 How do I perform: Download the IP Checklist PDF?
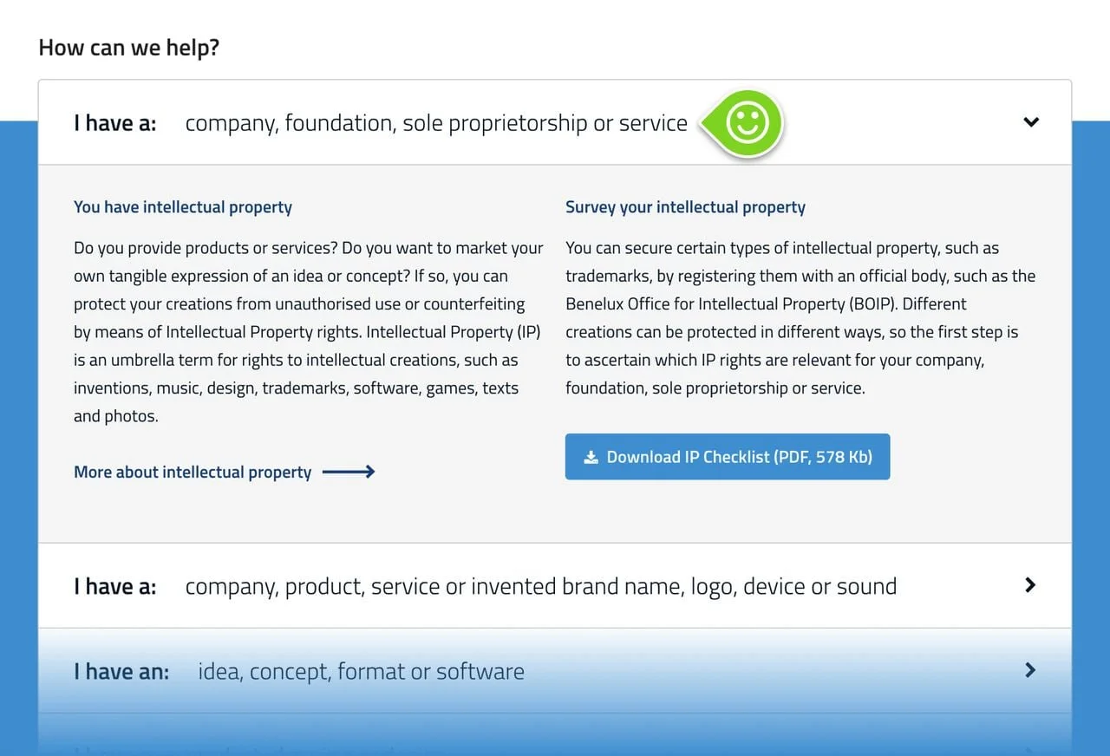[727, 457]
